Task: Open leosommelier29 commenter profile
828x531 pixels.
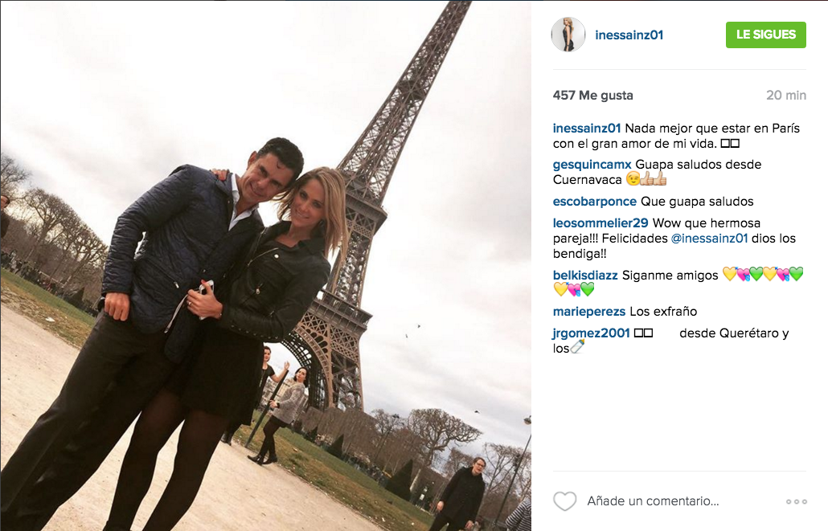Action: click(x=601, y=223)
